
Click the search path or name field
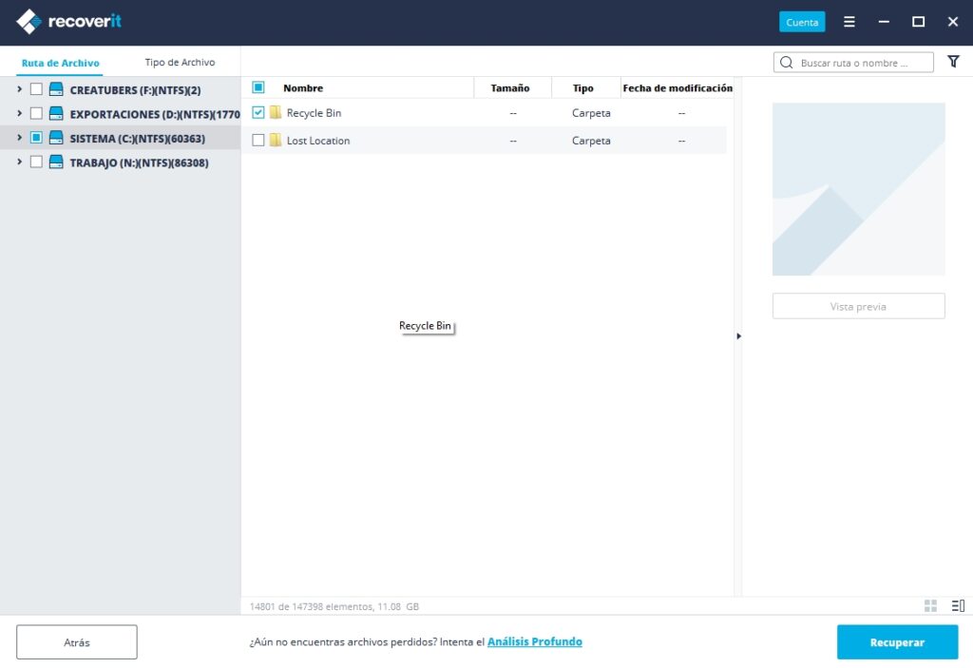coord(860,63)
